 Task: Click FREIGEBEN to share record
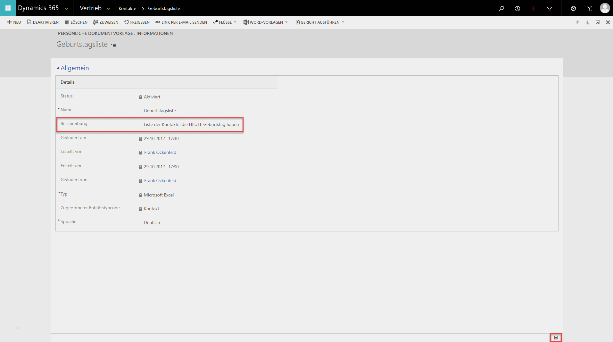tap(137, 22)
